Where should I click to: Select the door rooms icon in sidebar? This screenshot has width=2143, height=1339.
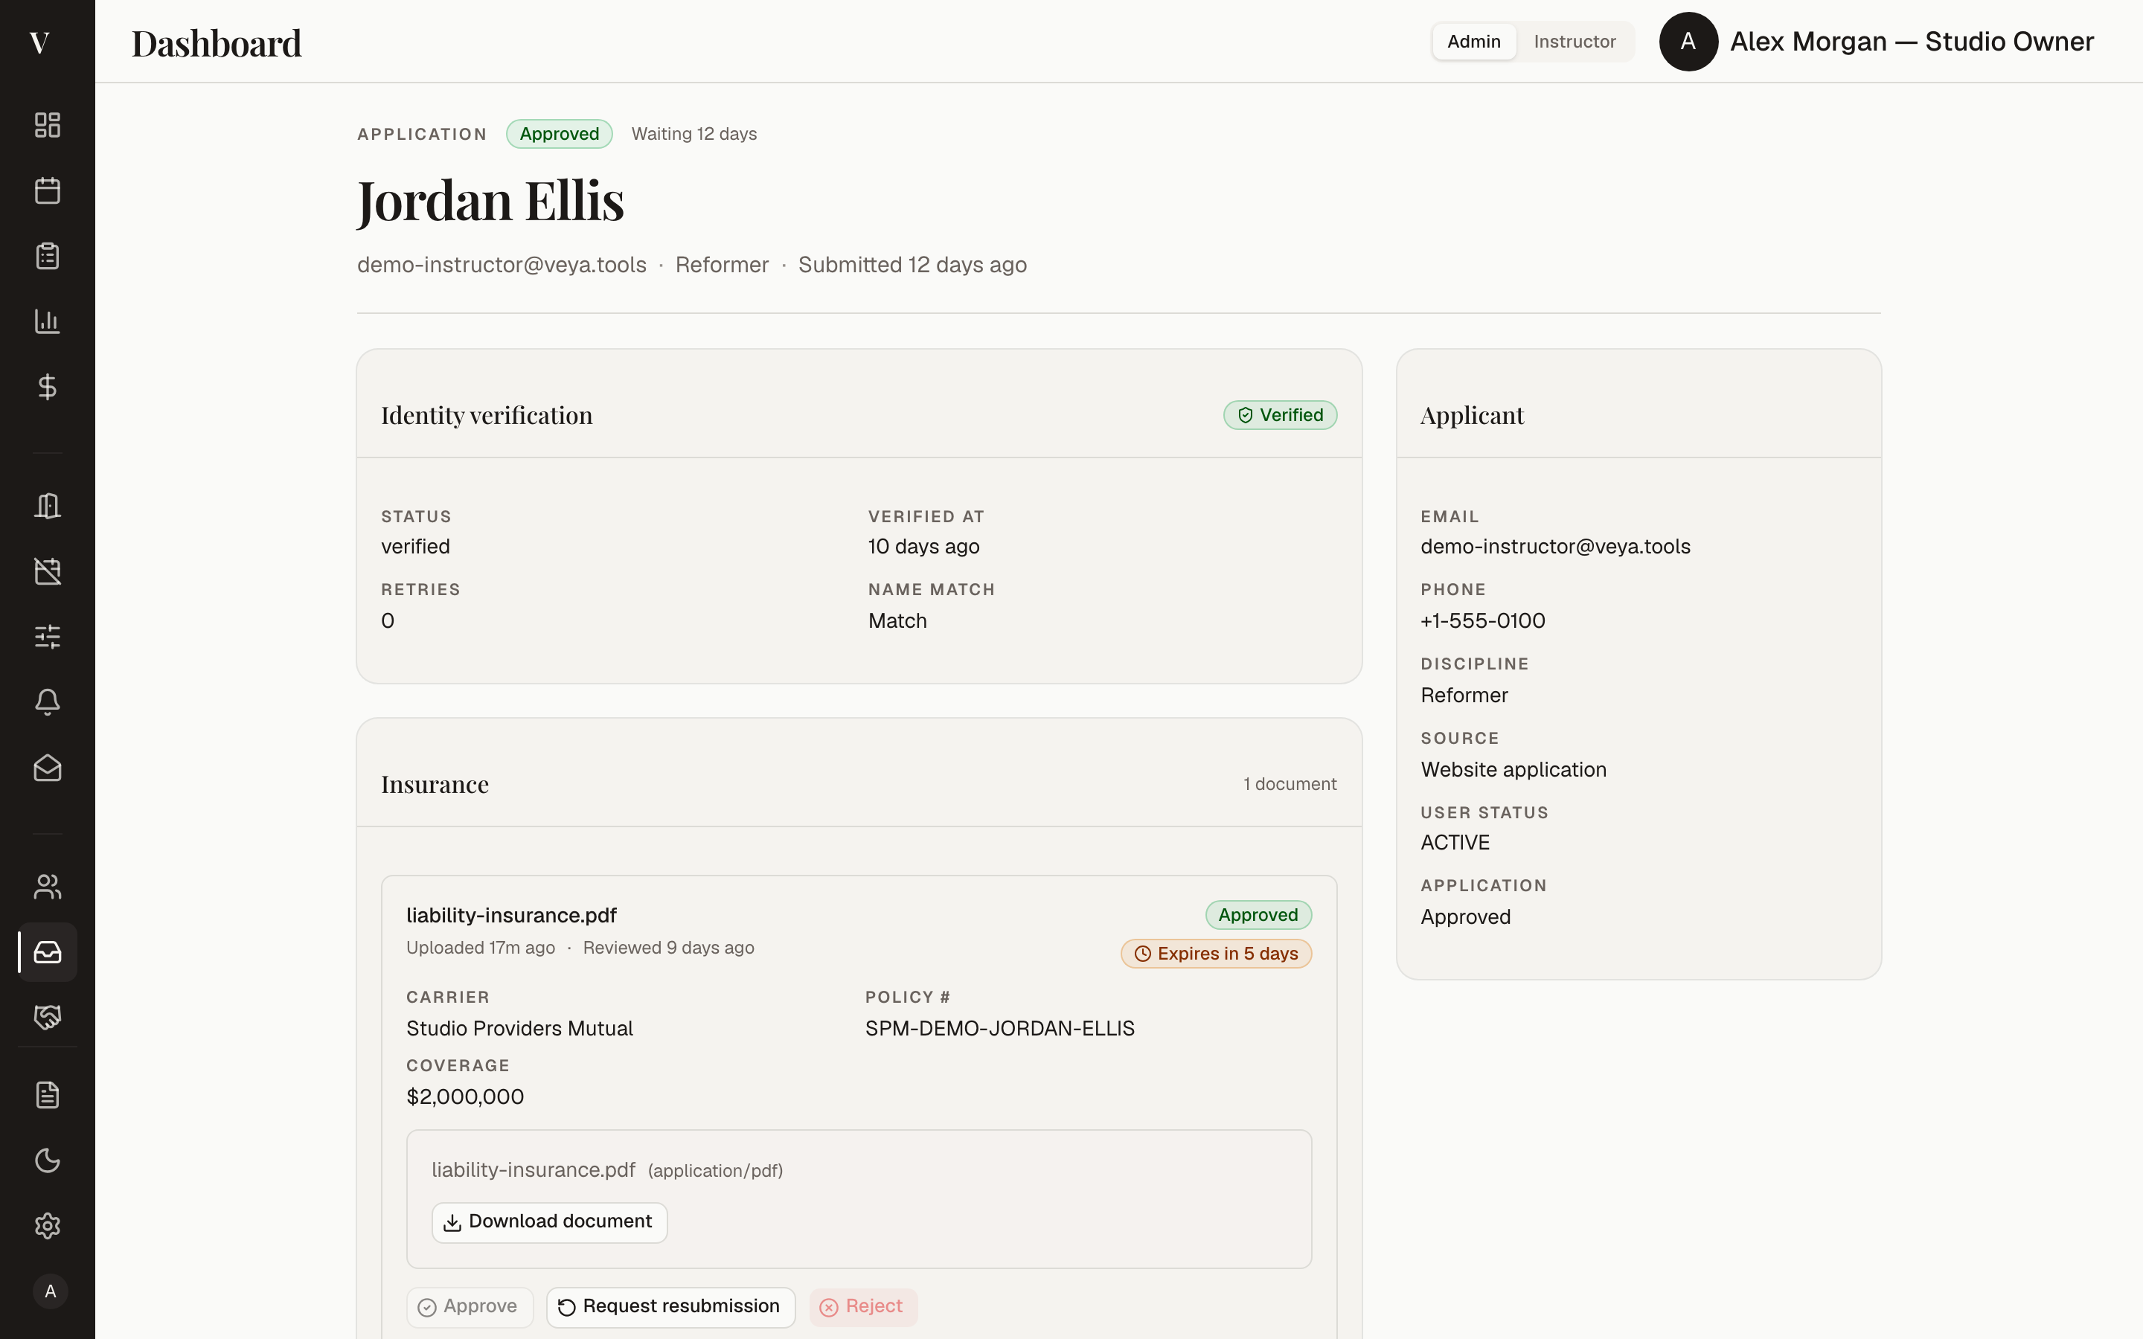point(48,506)
